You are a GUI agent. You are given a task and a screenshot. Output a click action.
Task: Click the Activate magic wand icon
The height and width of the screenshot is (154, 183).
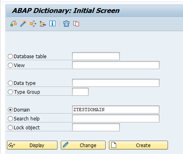click(x=23, y=24)
